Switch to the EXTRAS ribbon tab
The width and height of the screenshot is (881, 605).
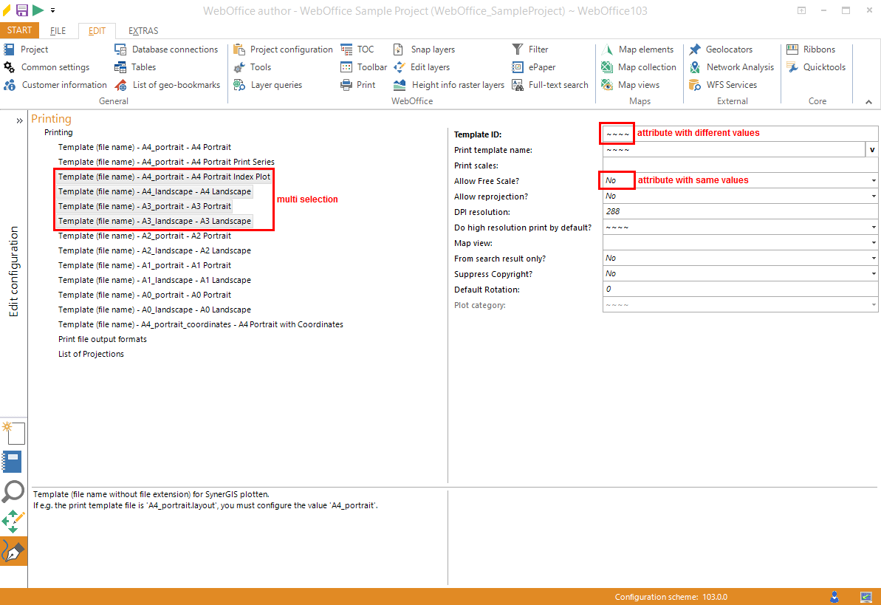(143, 31)
